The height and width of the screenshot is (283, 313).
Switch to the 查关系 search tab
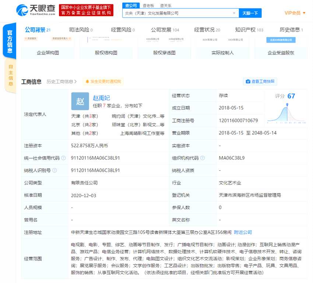[x=165, y=6]
